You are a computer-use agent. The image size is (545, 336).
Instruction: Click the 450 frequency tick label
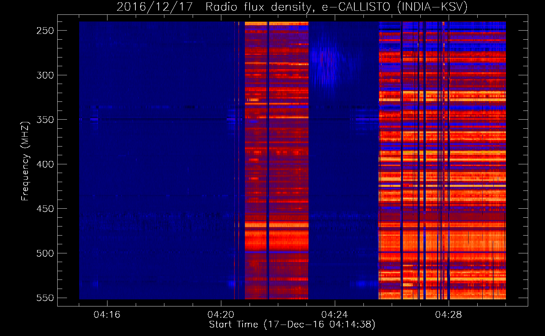pyautogui.click(x=45, y=209)
